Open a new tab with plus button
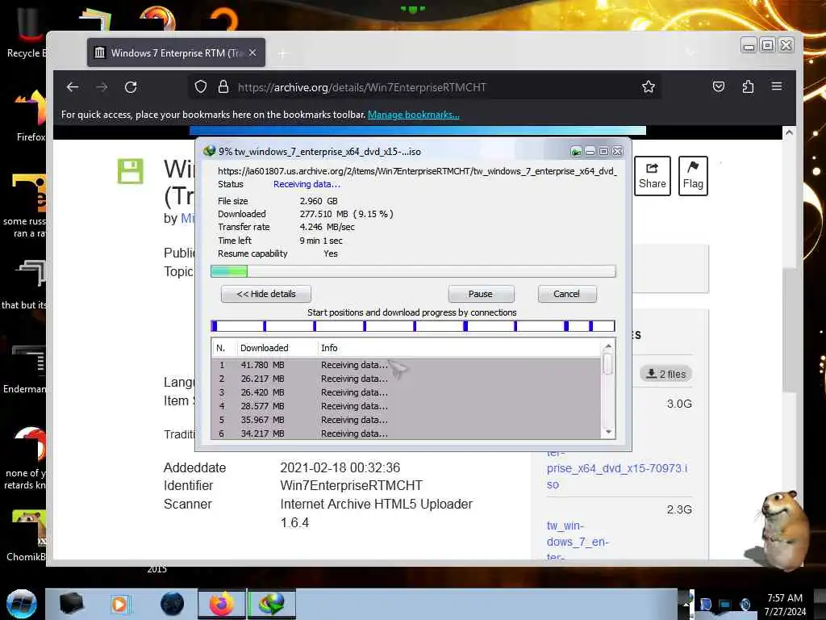This screenshot has height=620, width=826. pos(283,53)
